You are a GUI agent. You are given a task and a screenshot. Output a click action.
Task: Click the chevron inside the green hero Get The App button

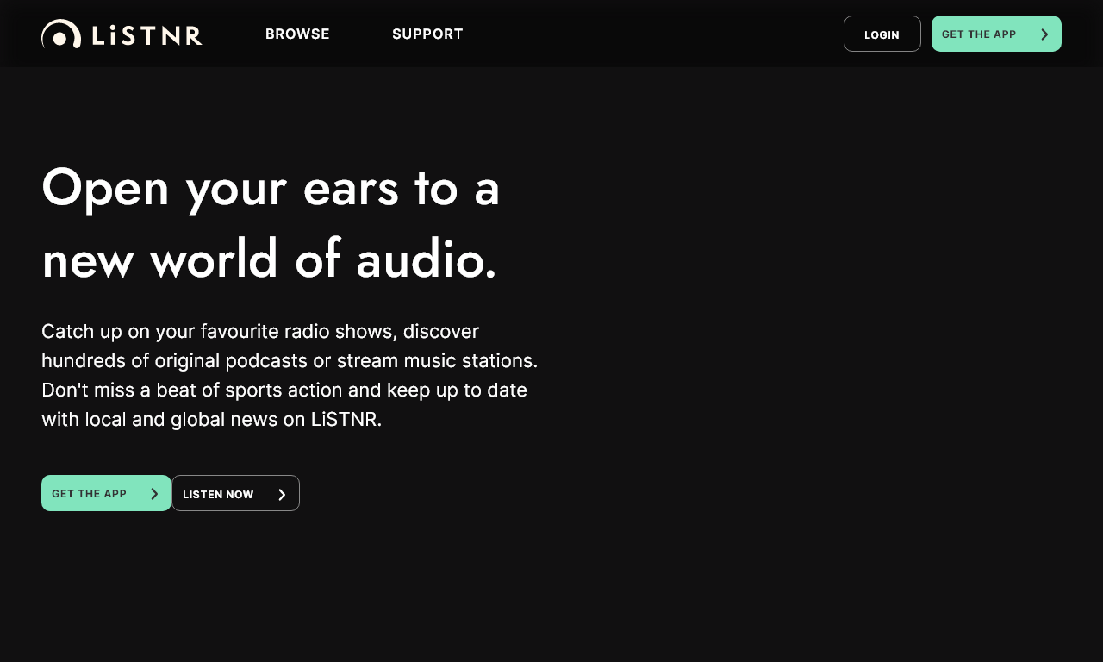tap(154, 494)
